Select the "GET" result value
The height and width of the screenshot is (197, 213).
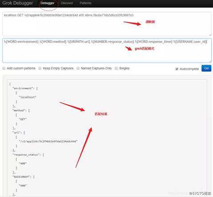[x=23, y=119]
